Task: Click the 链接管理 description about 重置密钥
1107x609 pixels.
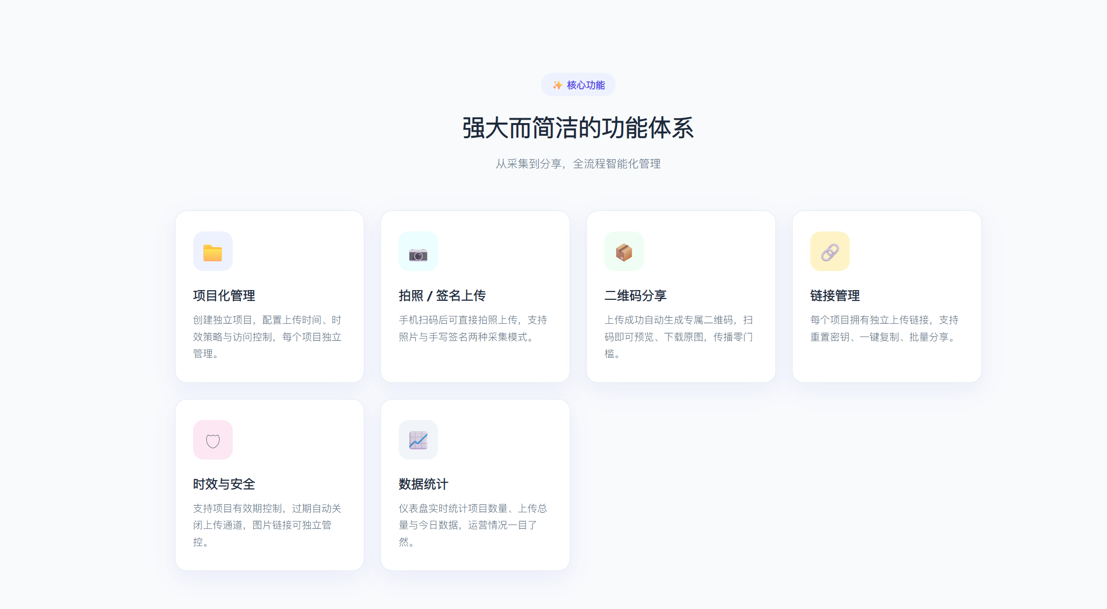Action: click(x=885, y=328)
